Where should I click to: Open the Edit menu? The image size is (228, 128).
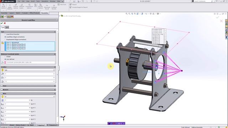coord(23,1)
